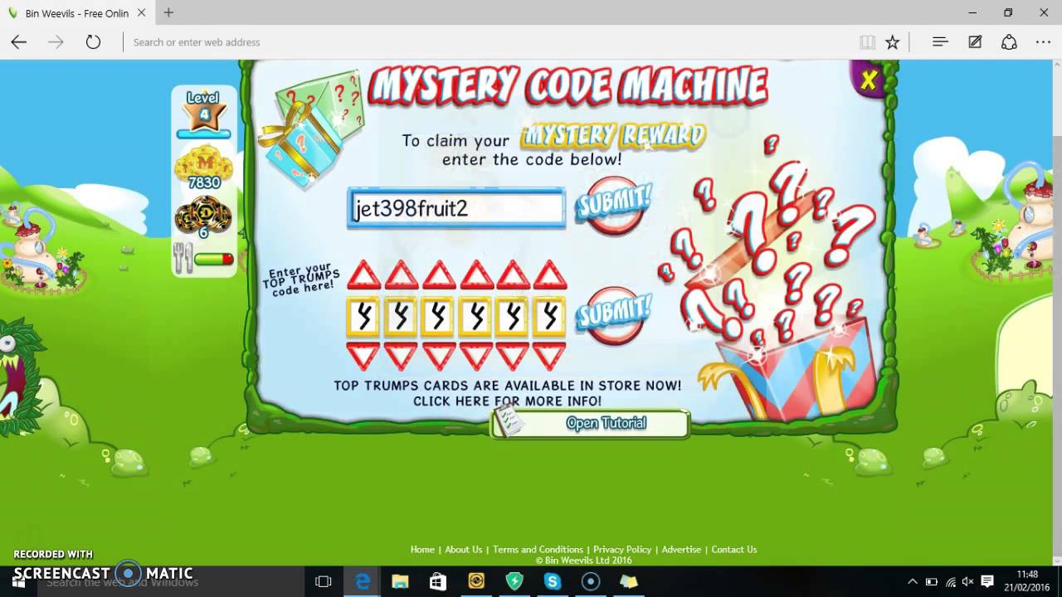Open the Home footer link
This screenshot has height=597, width=1062.
coord(422,549)
